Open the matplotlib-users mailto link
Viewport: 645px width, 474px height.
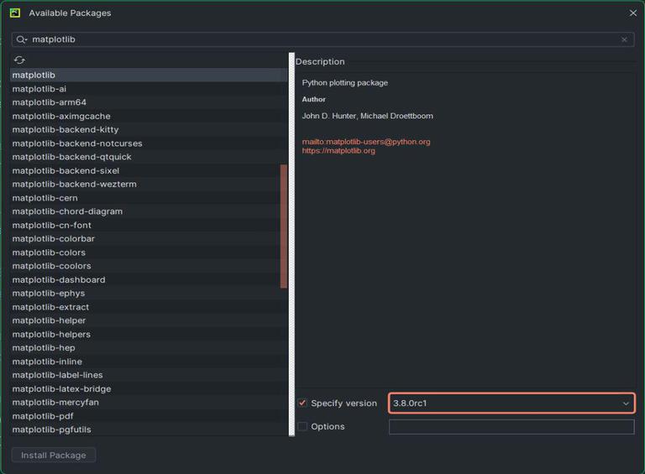coord(366,142)
